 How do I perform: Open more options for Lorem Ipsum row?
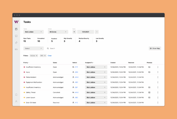(158, 97)
